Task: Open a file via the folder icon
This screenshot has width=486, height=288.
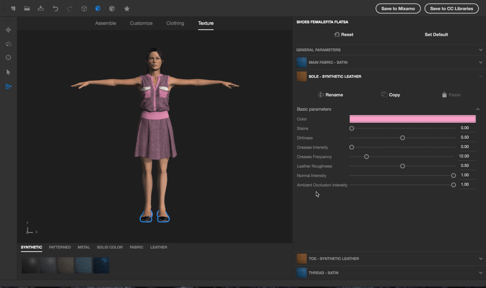Action: (x=27, y=8)
